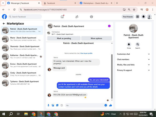
Task: Open the Emma conversation in list
Action: pos(22,65)
